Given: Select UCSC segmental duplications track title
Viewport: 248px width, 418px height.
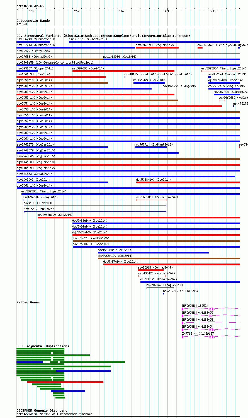Looking at the screenshot, I should [43, 346].
